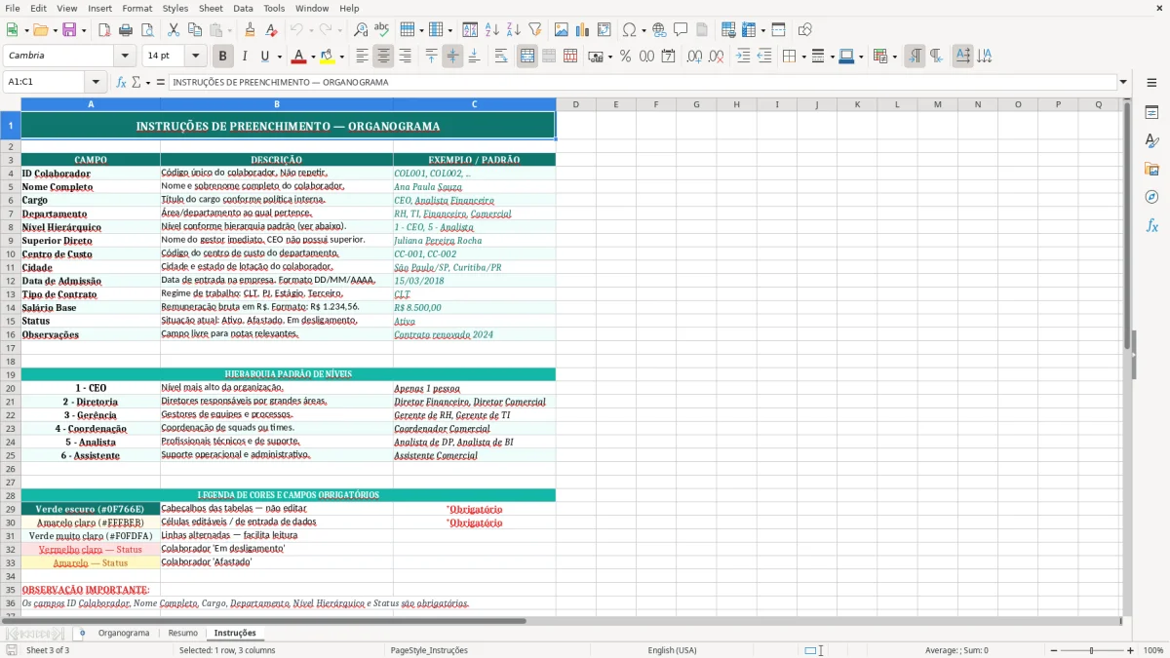1170x658 pixels.
Task: Open sidebar Gallery panel
Action: [1151, 169]
